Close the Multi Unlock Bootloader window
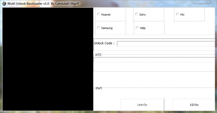 point(207,2)
